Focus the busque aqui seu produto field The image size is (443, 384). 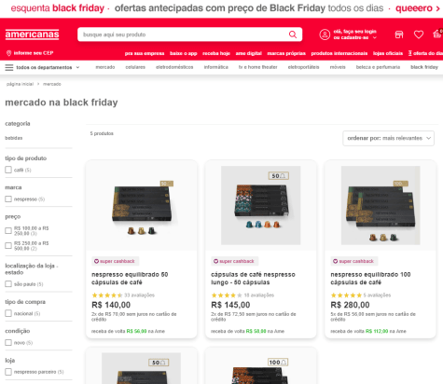point(184,34)
